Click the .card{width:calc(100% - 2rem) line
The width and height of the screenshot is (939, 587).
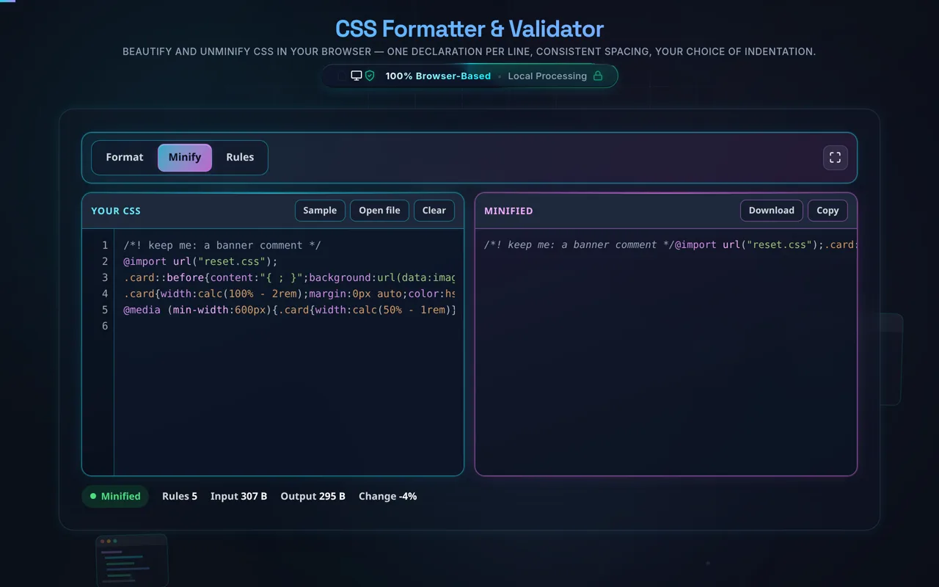tap(289, 293)
